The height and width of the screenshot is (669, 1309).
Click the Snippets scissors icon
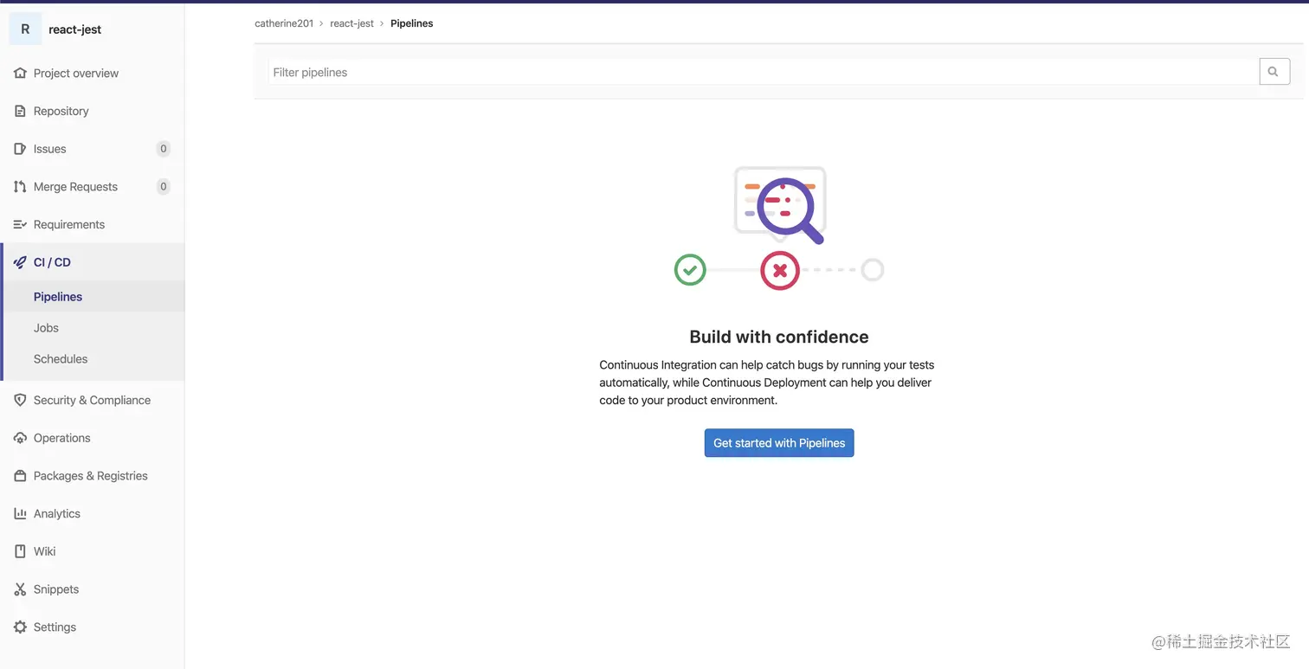(20, 589)
